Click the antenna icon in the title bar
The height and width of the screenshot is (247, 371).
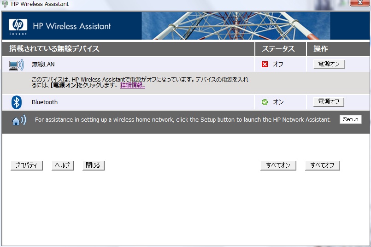(5, 4)
